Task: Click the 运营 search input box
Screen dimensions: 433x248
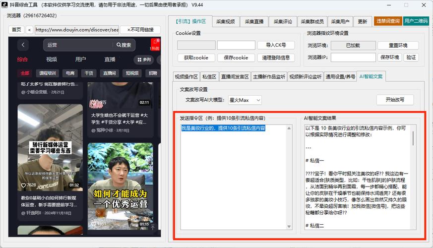Action: click(x=78, y=45)
